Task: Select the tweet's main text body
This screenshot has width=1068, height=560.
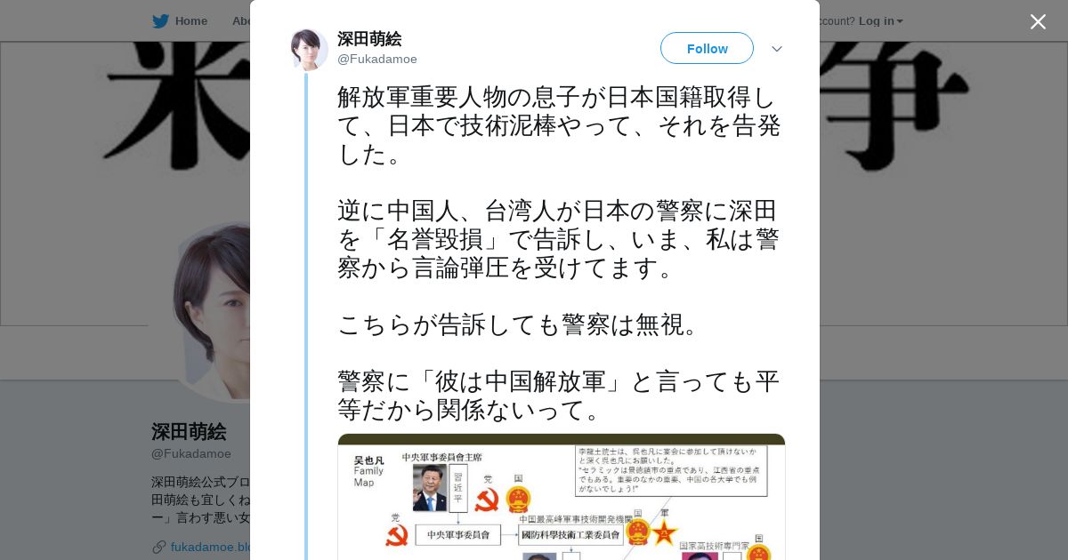Action: 560,253
